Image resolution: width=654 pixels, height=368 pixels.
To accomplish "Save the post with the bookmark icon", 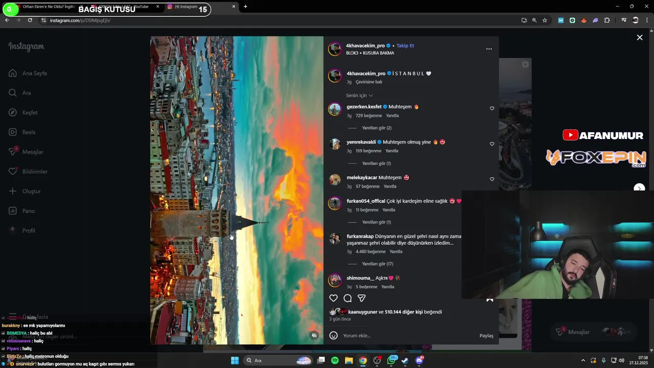I will 489,300.
